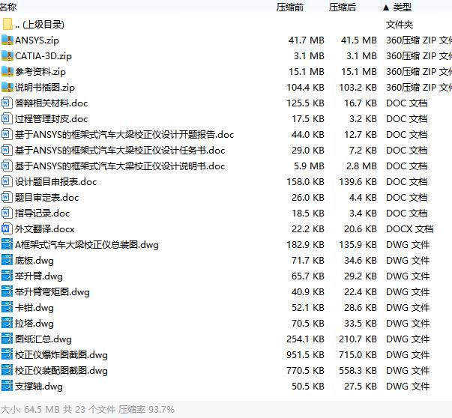Select the file name CATIA-3D.zip
This screenshot has height=418, width=452.
[43, 56]
